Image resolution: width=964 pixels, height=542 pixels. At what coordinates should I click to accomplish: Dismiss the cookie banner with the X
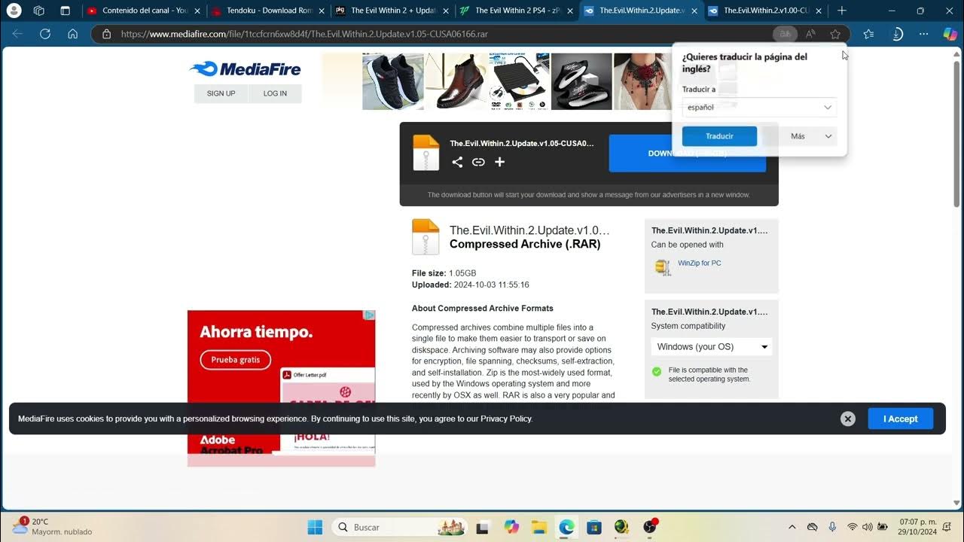848,419
